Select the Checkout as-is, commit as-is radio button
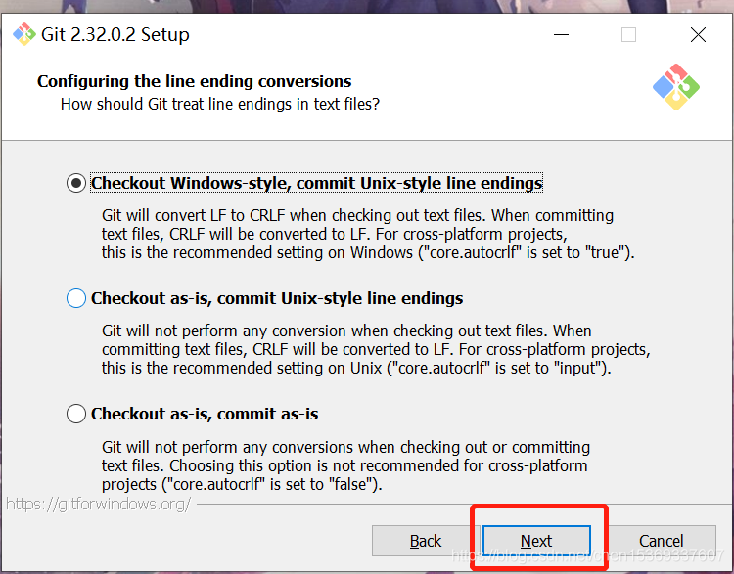734x574 pixels. point(76,414)
